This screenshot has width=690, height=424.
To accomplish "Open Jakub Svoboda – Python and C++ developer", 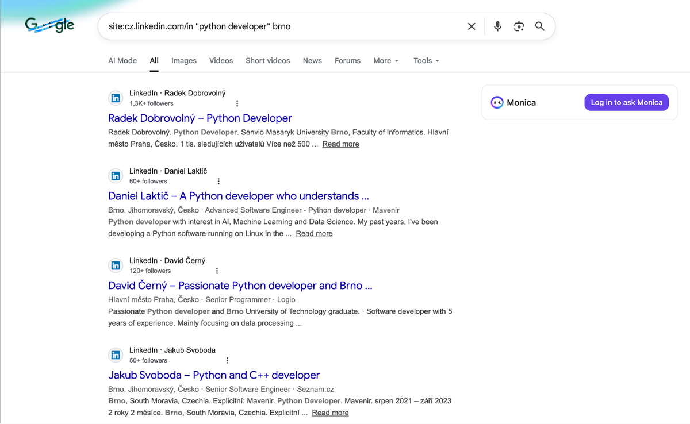I will click(x=213, y=375).
